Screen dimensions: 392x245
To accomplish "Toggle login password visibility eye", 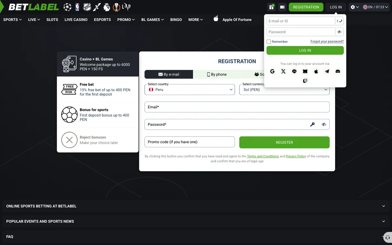I will click(x=339, y=32).
